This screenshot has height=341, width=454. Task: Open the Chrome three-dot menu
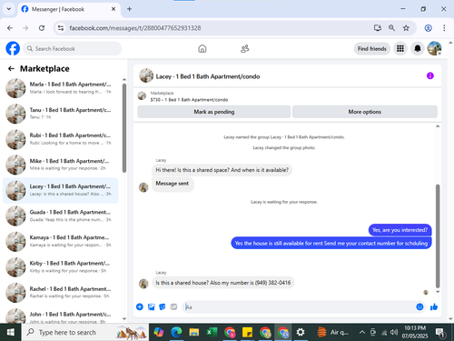point(444,28)
